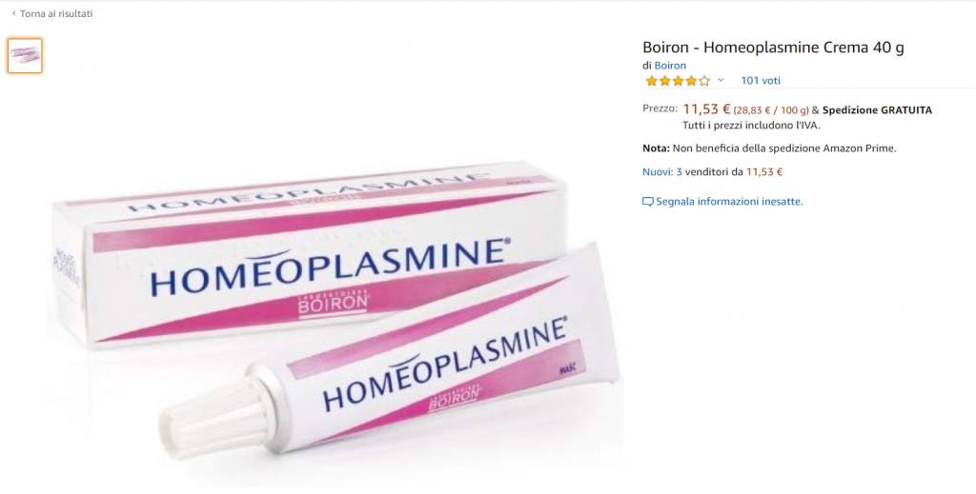The image size is (976, 494).
Task: Open the 101 voti reviews link
Action: 760,80
